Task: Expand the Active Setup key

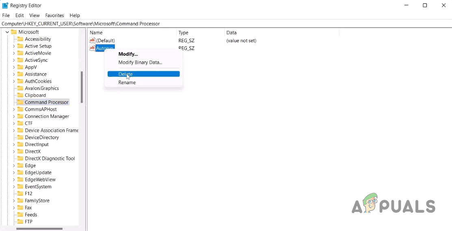Action: [13, 46]
